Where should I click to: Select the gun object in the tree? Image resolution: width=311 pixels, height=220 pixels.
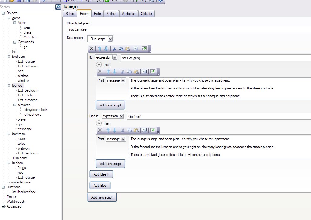[21, 124]
